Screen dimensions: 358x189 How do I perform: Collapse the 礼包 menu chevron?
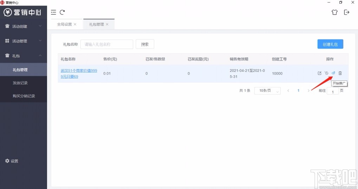coord(40,55)
